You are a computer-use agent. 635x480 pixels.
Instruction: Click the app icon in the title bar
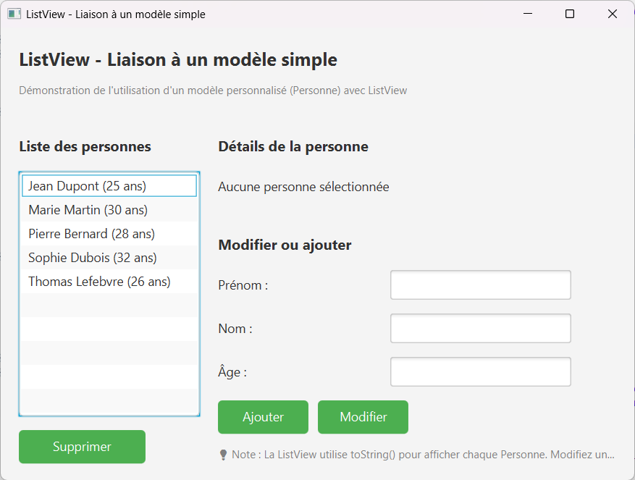click(x=14, y=13)
